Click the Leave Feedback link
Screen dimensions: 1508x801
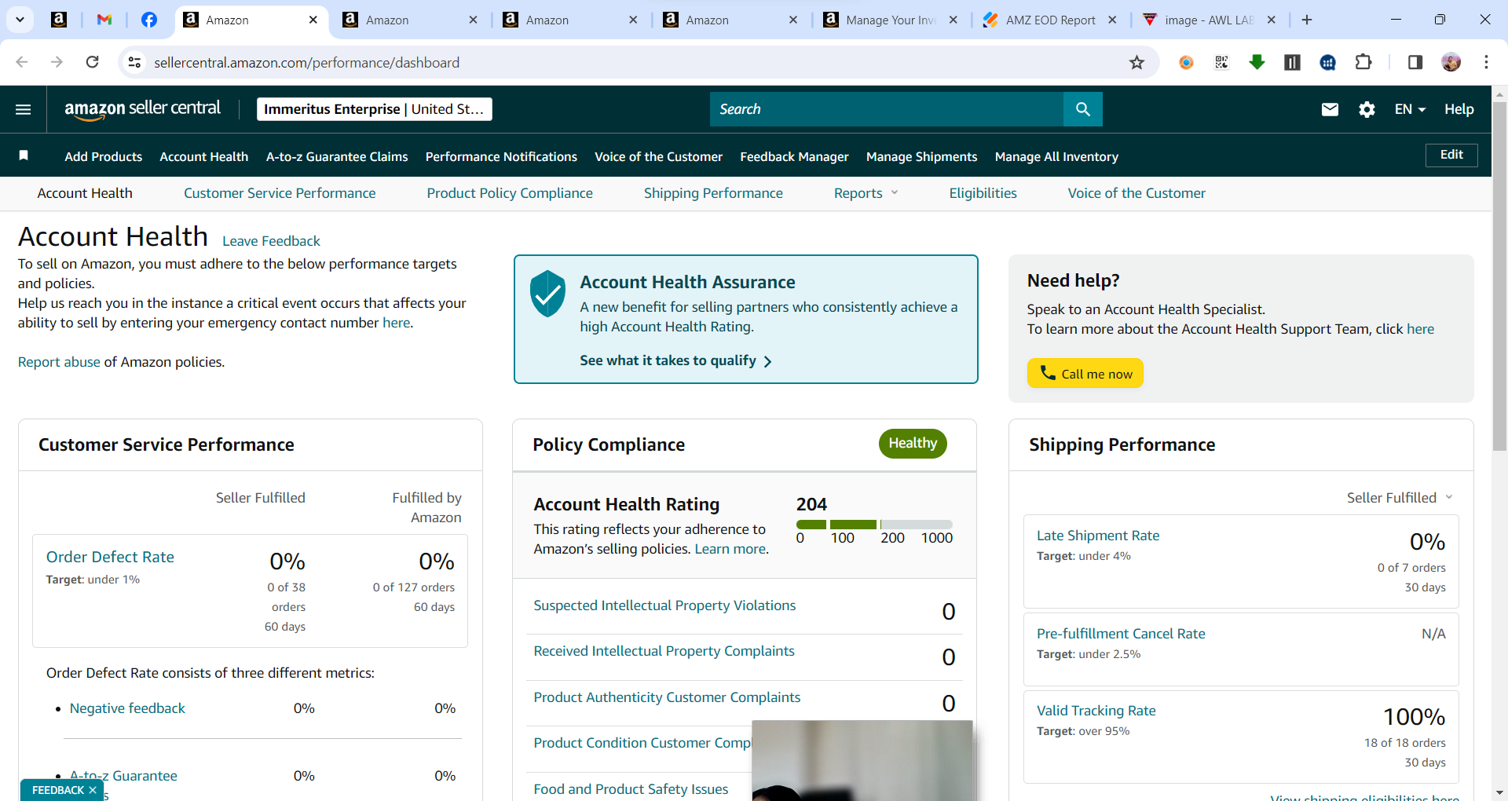point(271,241)
